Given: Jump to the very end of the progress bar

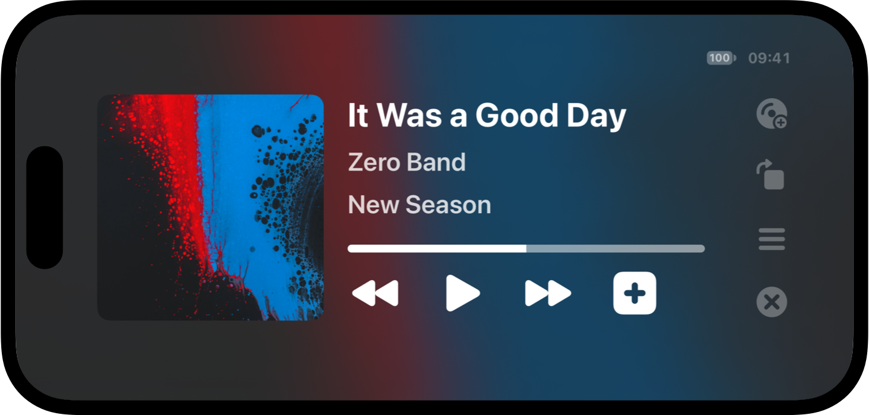Looking at the screenshot, I should point(702,249).
